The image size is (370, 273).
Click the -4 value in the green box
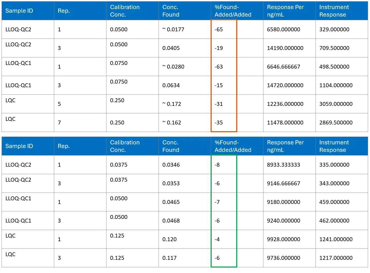tap(217, 239)
